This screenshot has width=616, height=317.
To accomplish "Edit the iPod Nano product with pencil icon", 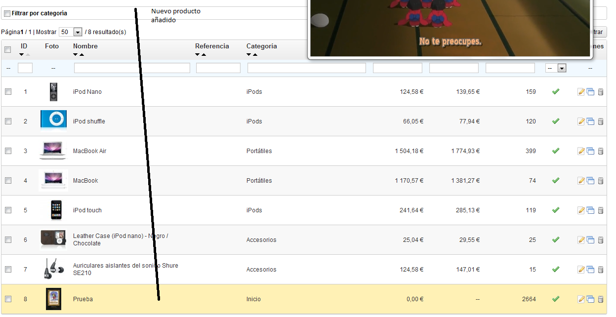I will (x=581, y=92).
